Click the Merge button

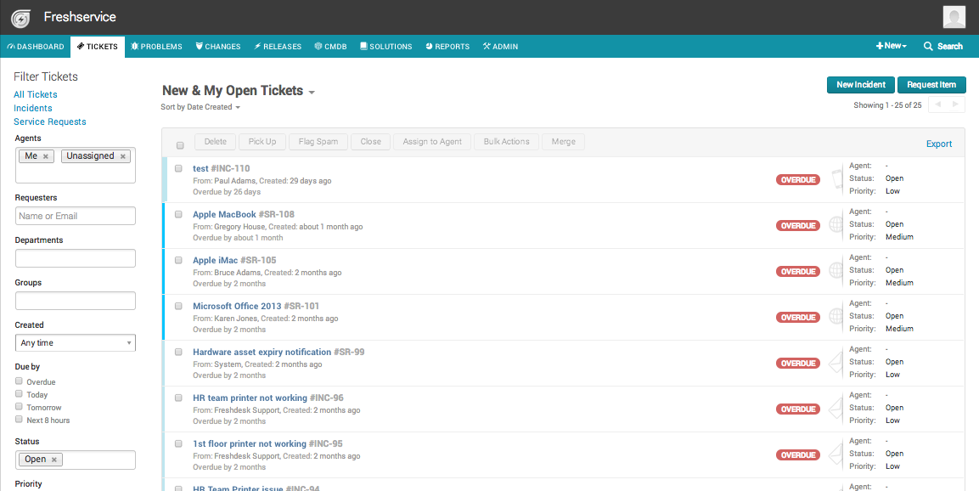(x=563, y=142)
